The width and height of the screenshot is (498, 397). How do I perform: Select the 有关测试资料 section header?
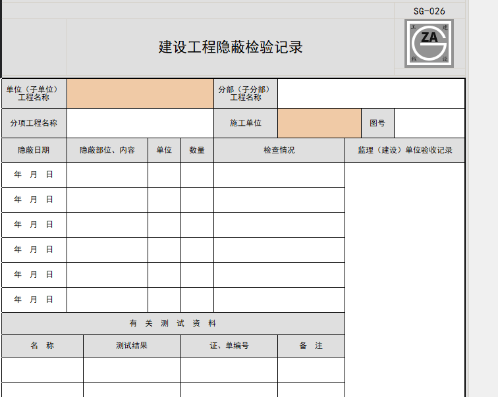[x=173, y=323]
